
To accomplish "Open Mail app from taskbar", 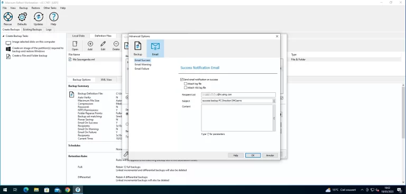I will pyautogui.click(x=57, y=190).
